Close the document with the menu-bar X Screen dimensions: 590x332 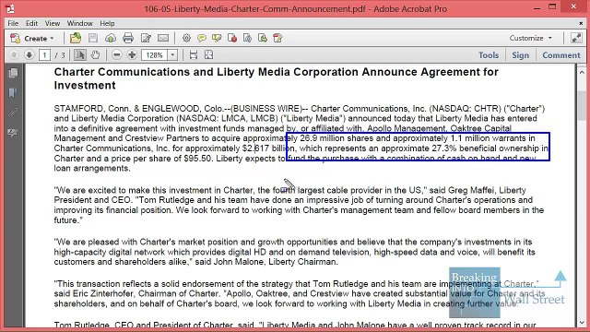pos(581,23)
